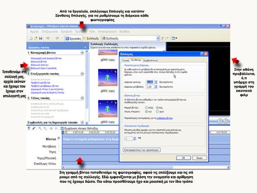Click the Προβολή εφέ βίντεο link
257x193 pixels.
[40, 83]
